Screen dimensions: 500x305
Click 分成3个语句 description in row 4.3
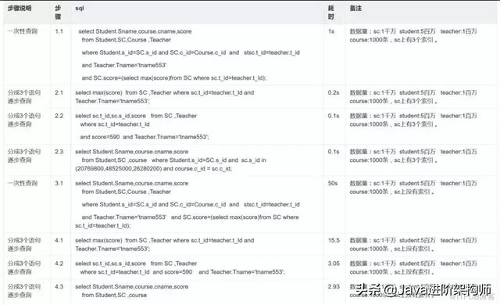pos(24,291)
